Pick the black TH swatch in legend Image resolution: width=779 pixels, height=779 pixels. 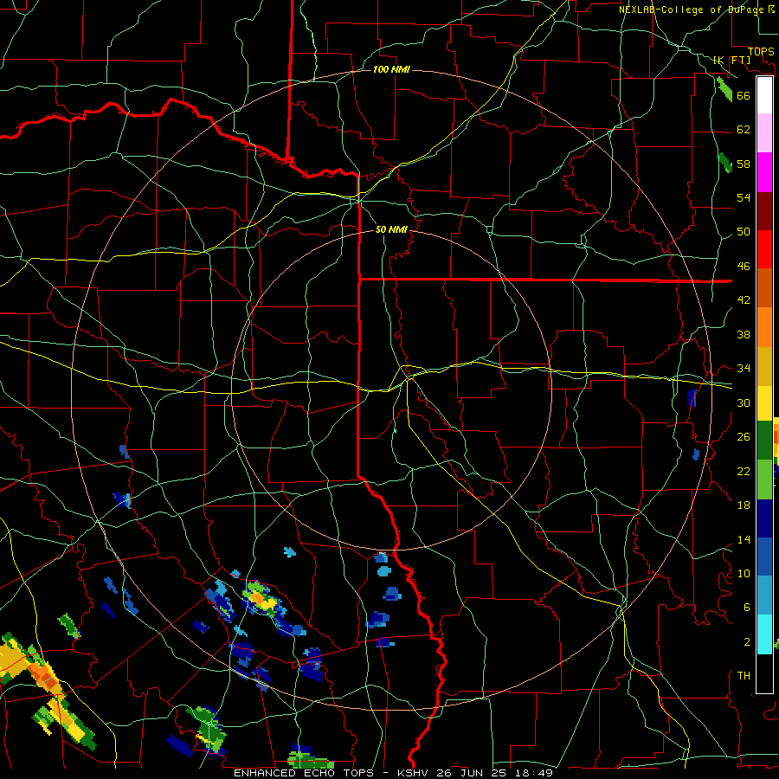click(764, 673)
